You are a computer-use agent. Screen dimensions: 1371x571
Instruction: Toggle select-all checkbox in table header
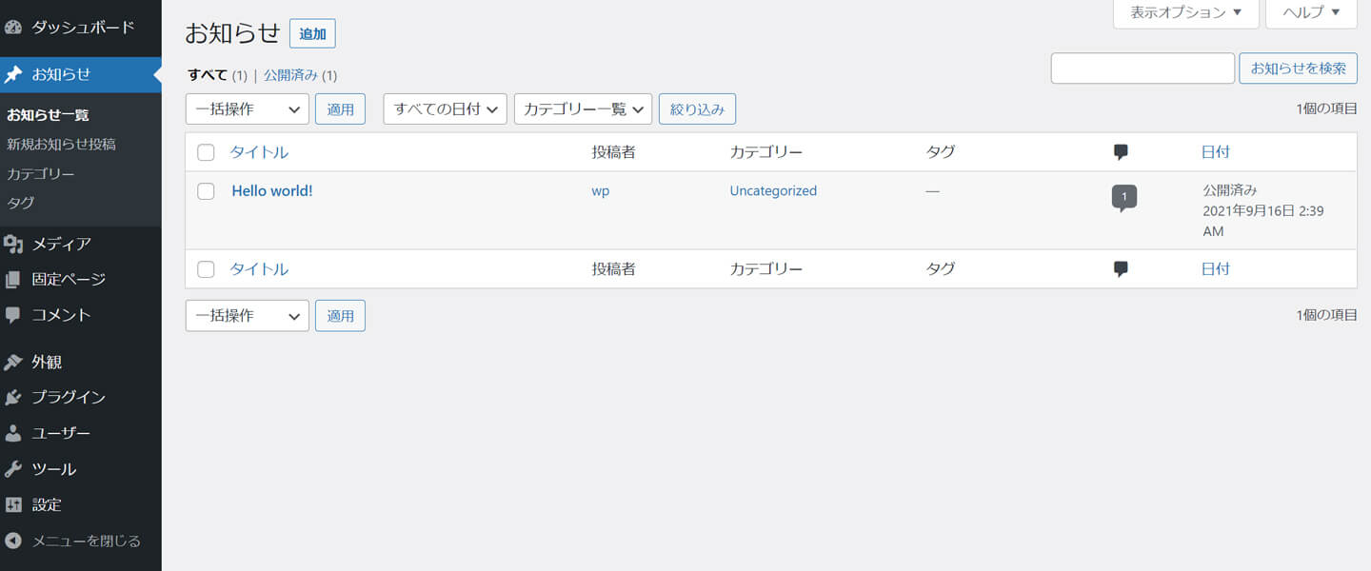click(206, 152)
